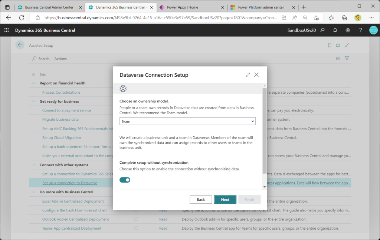Open Excel Add-in Centralized Deployment link

(73, 201)
